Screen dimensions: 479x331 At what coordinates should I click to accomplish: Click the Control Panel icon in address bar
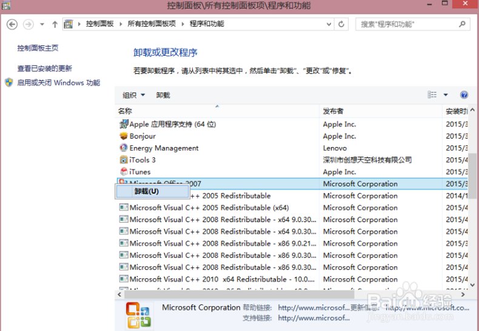pos(69,24)
